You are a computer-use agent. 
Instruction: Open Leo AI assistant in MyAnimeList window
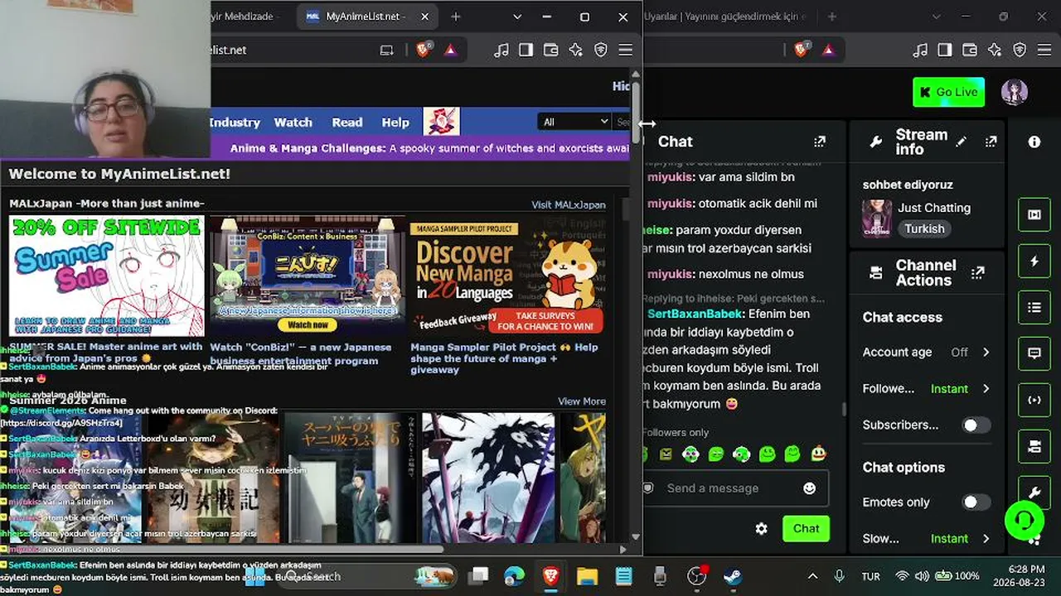coord(576,50)
